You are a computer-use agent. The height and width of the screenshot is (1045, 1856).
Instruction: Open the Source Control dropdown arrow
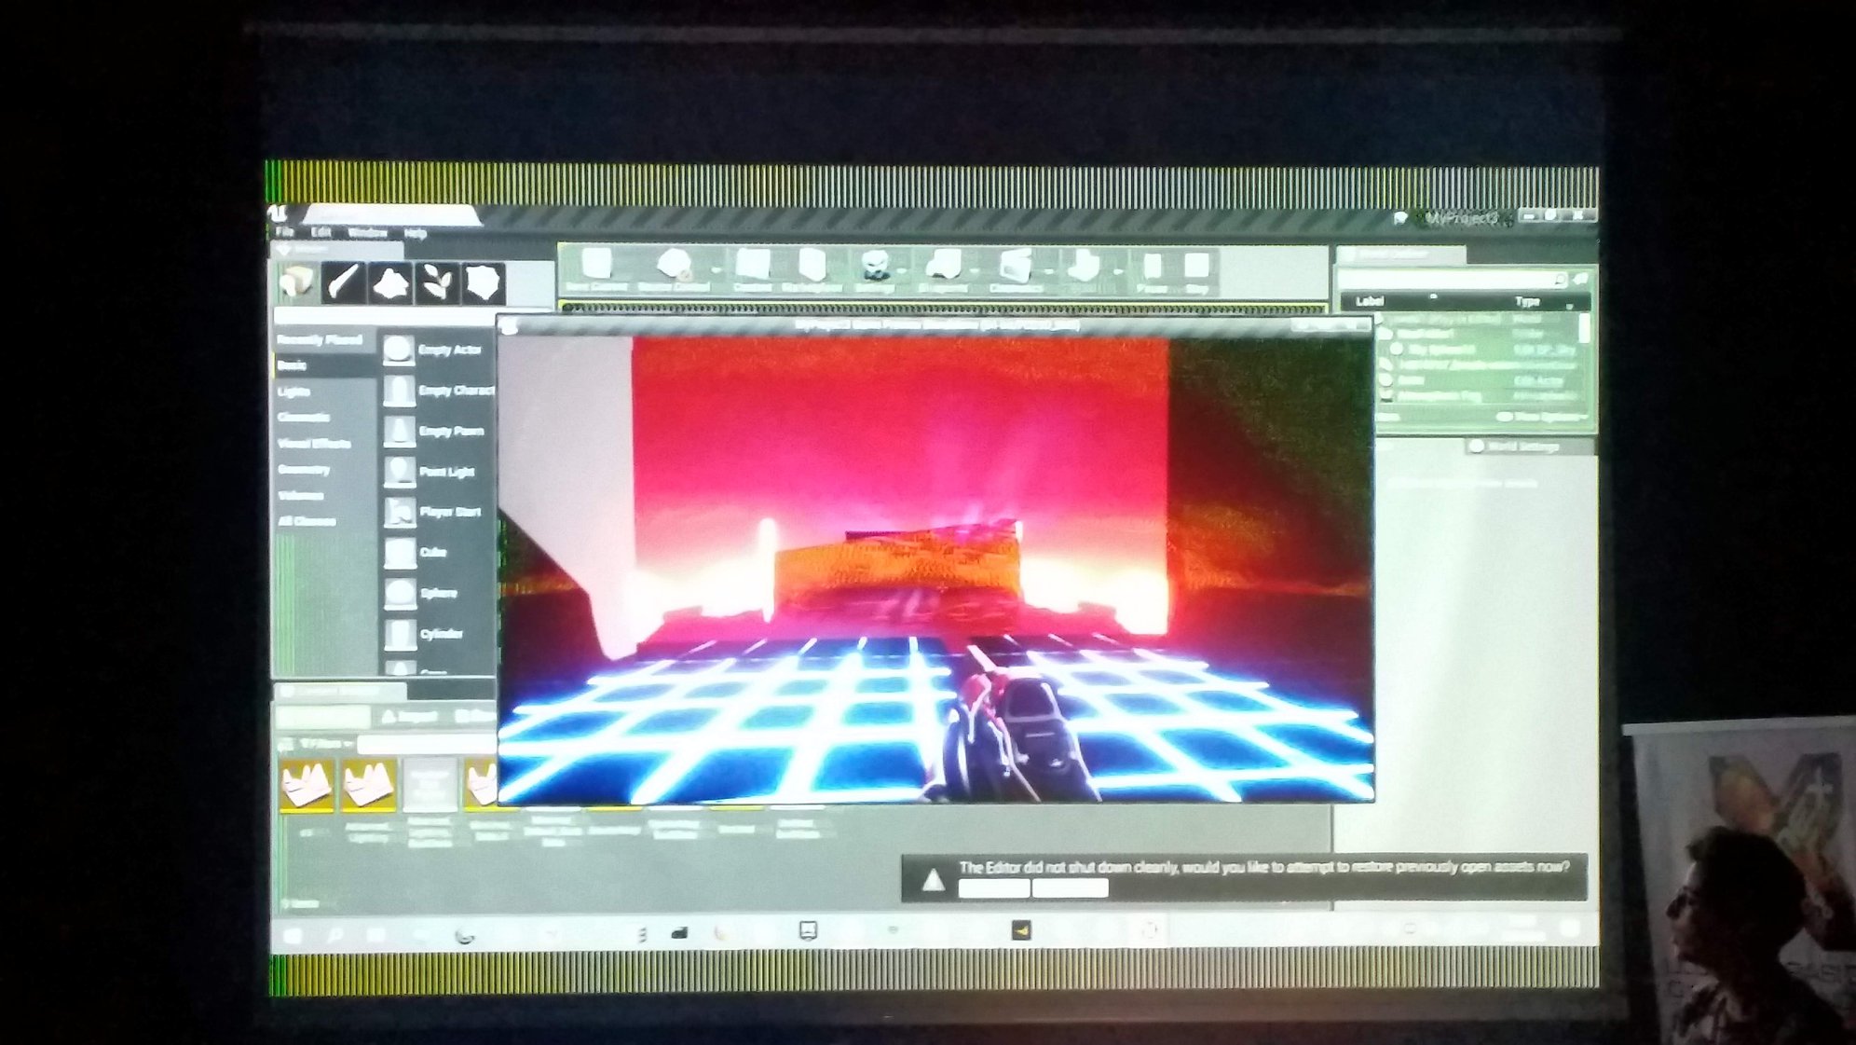pos(716,270)
